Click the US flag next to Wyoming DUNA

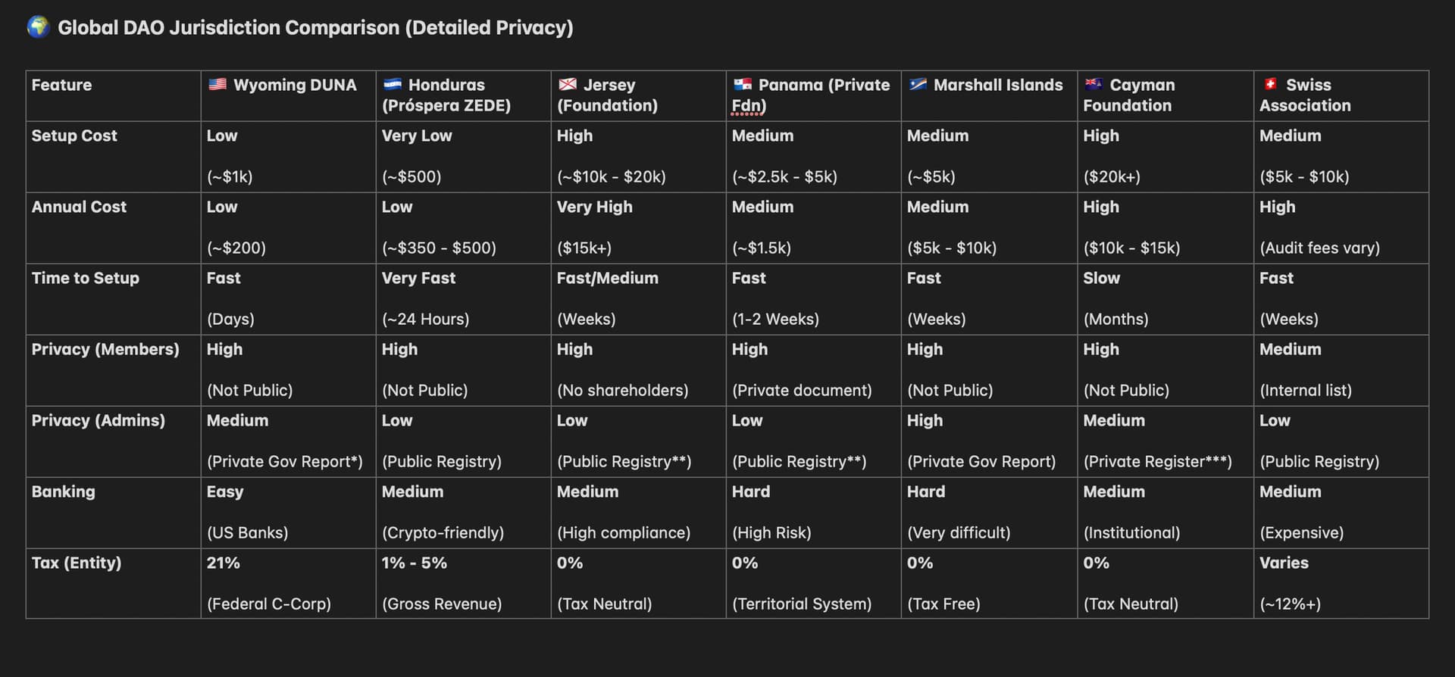tap(217, 84)
